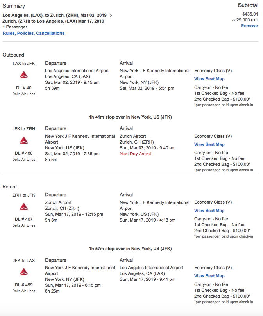
Task: Click the DL # 40 flight number
Action: [24, 88]
